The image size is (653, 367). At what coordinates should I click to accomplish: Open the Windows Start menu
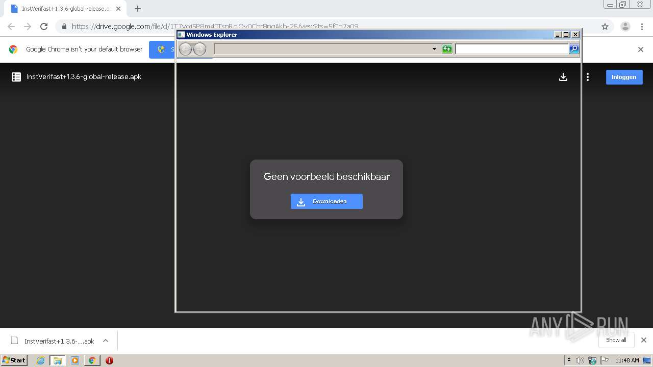click(x=14, y=360)
